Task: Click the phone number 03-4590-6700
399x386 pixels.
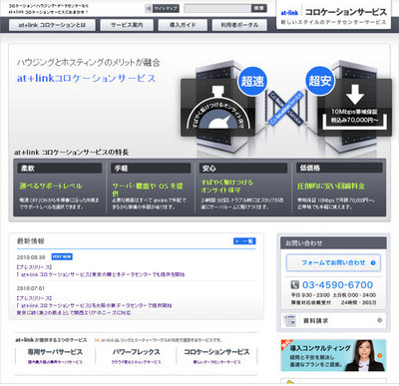Action: click(337, 285)
